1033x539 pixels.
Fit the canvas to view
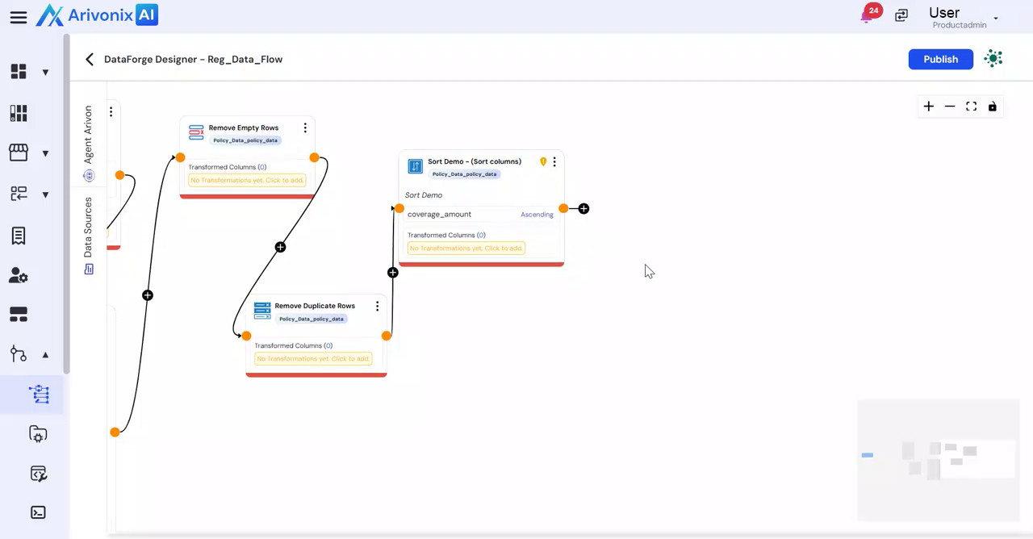click(x=971, y=107)
